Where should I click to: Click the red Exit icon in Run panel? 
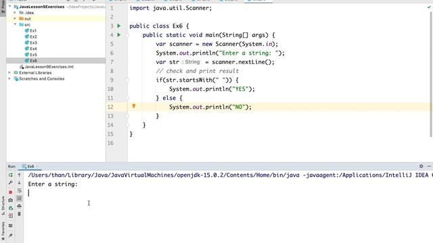coord(11,216)
